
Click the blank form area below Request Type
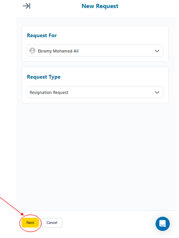[x=96, y=155]
